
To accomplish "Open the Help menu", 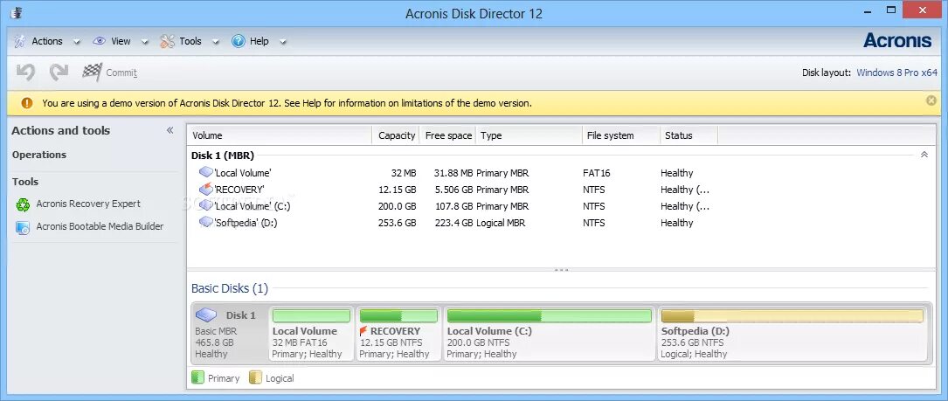I will (251, 41).
